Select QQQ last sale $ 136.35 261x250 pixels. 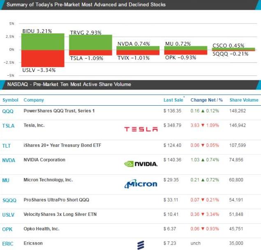[x=172, y=111]
